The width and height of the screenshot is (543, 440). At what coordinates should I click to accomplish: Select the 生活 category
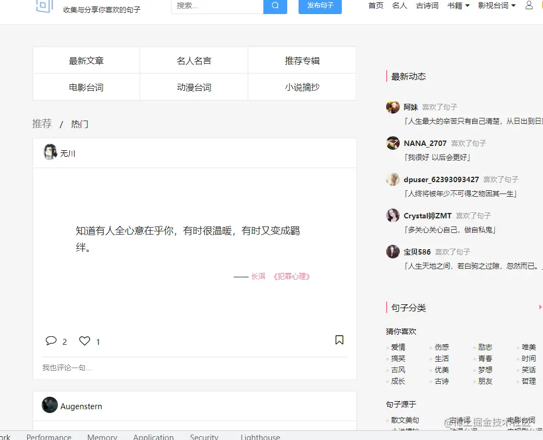pos(441,358)
